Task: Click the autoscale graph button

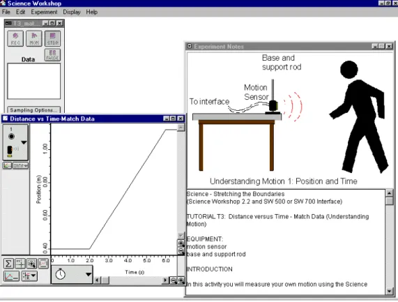Action: coord(43,264)
